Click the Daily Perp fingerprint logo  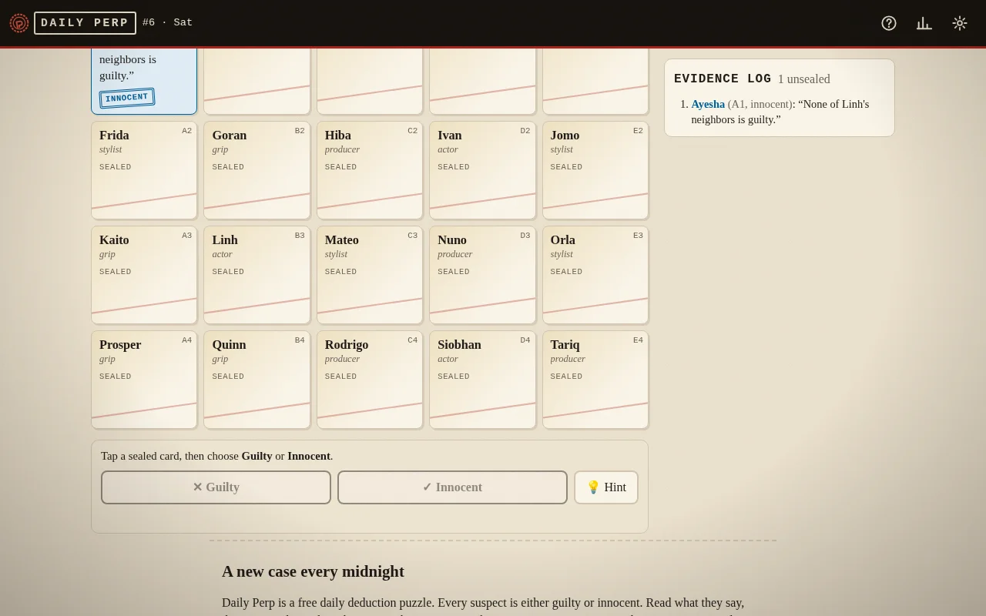19,23
